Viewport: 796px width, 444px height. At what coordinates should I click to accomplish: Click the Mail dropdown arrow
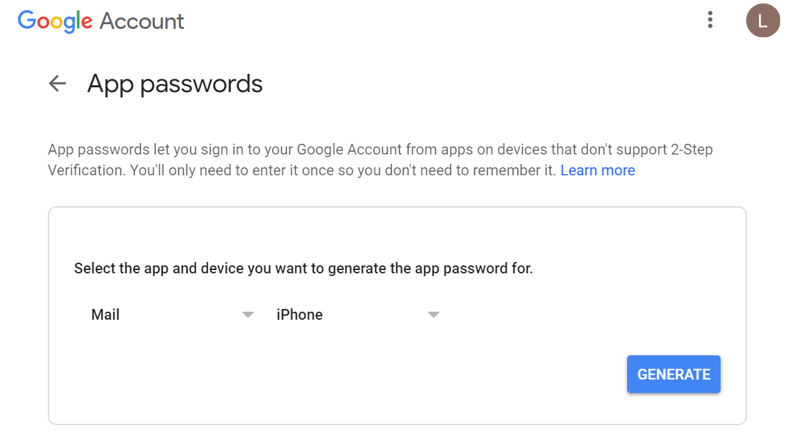pos(248,314)
